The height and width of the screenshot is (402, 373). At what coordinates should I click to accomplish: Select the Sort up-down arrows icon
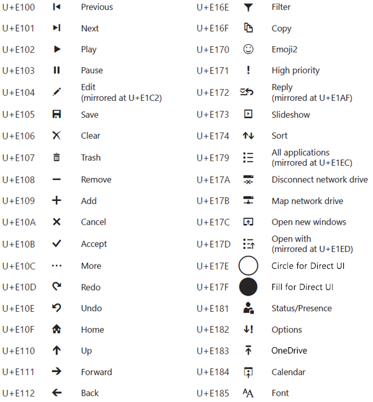click(248, 136)
